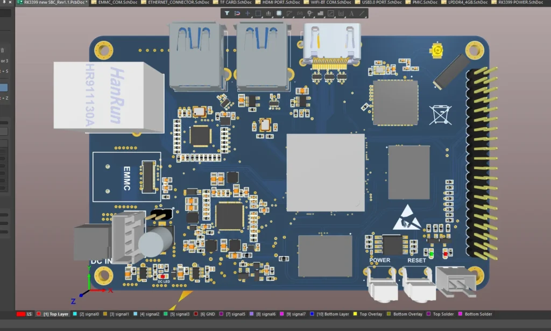Screen dimensions: 551x331
Task: Open the align objects tool
Action: [x=268, y=13]
